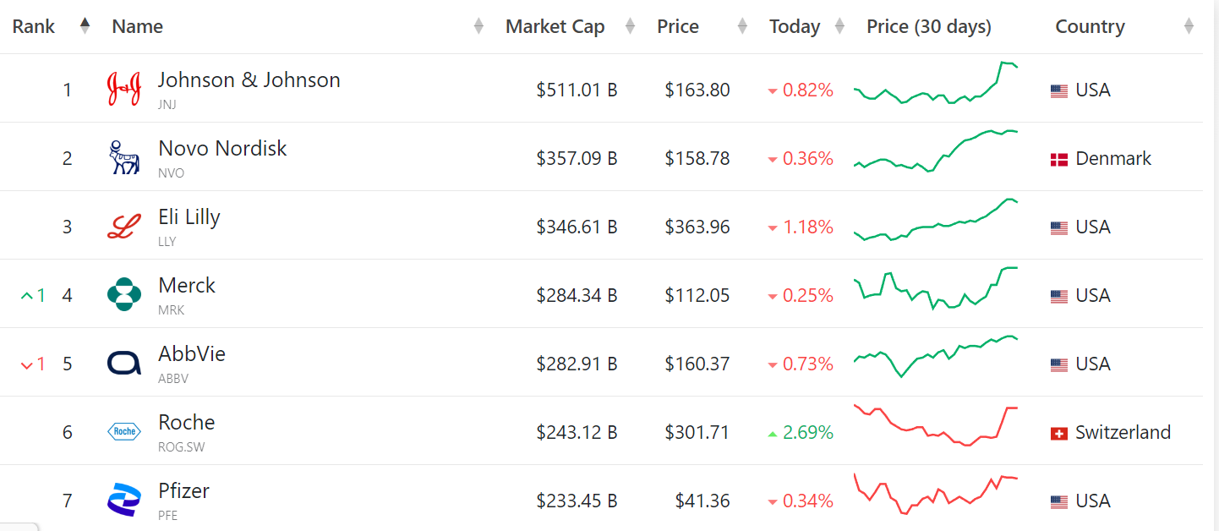The height and width of the screenshot is (531, 1219).
Task: Click the AbbVie logo icon
Action: 124,364
